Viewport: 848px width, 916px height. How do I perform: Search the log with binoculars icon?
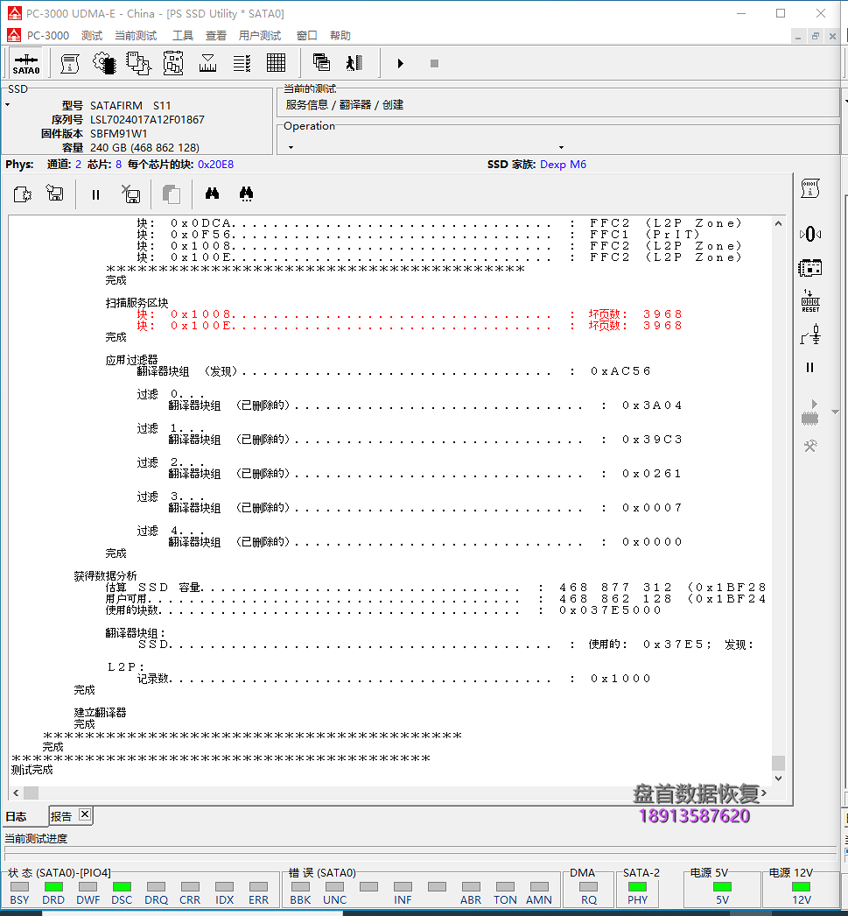point(212,194)
